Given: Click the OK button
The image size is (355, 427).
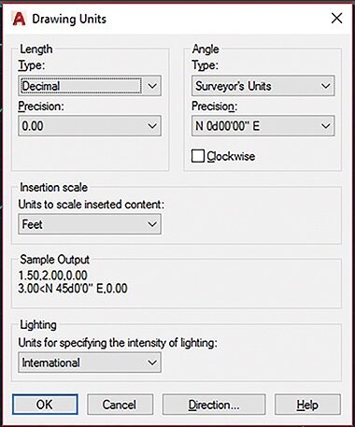Looking at the screenshot, I should tap(45, 405).
